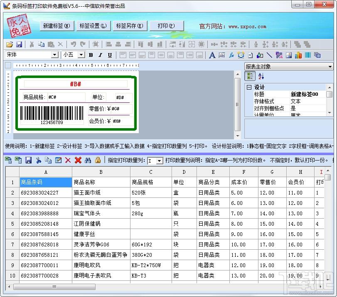Click 标签另存(E) to save label as
This screenshot has height=297, width=337.
pyautogui.click(x=130, y=26)
